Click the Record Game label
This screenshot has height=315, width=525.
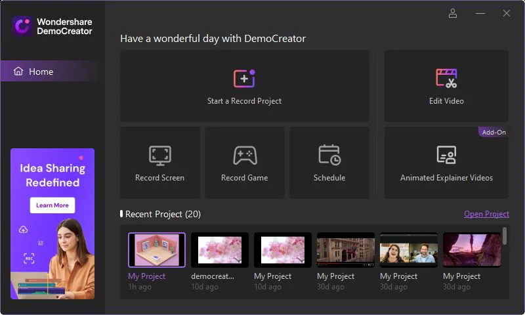pyautogui.click(x=244, y=178)
